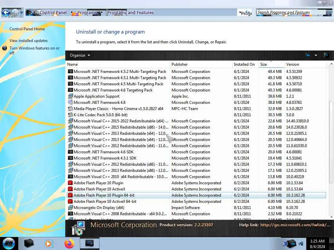Open the address bar history dropdown arrow
This screenshot has width=334, height=250.
click(x=240, y=13)
